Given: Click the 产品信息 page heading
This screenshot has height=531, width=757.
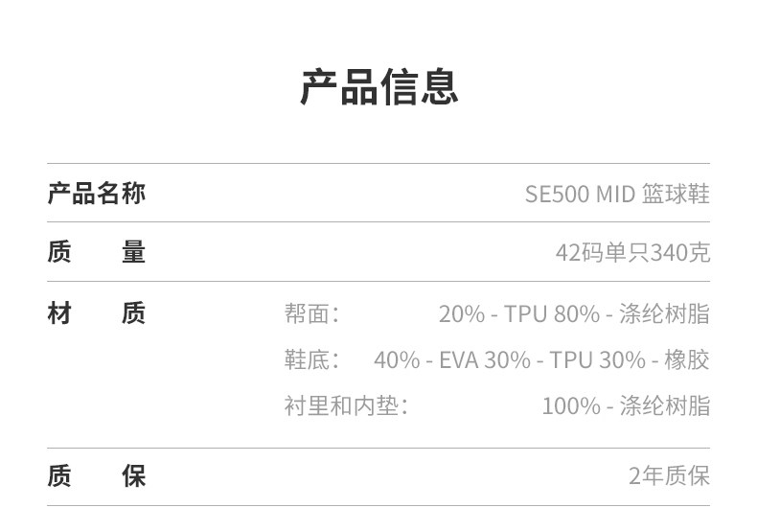Looking at the screenshot, I should (x=378, y=87).
